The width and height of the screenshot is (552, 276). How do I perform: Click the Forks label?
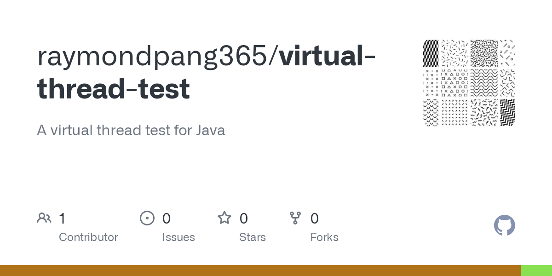click(x=324, y=237)
